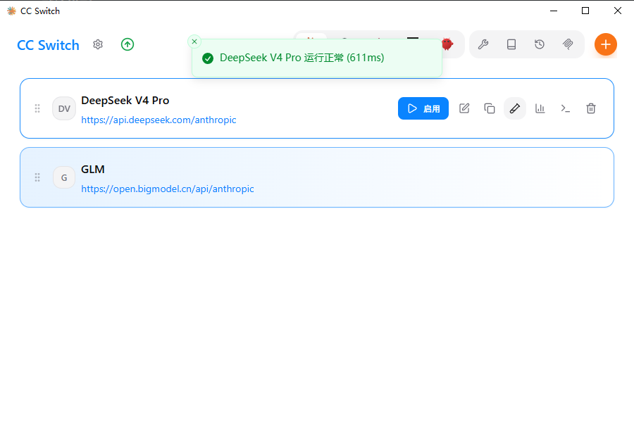Maximize the CC Switch window

(x=585, y=11)
